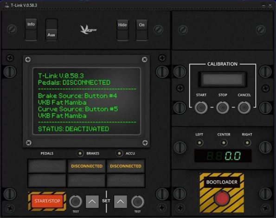Click the PEDALS status panel
The height and width of the screenshot is (218, 276).
(x=47, y=166)
